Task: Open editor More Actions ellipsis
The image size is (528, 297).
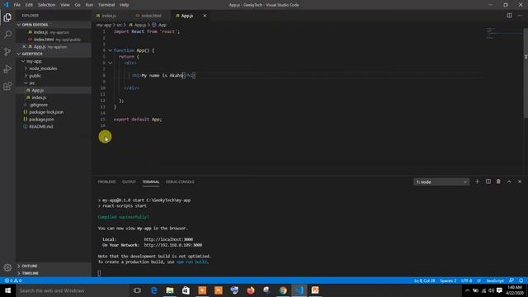Action: click(x=520, y=16)
